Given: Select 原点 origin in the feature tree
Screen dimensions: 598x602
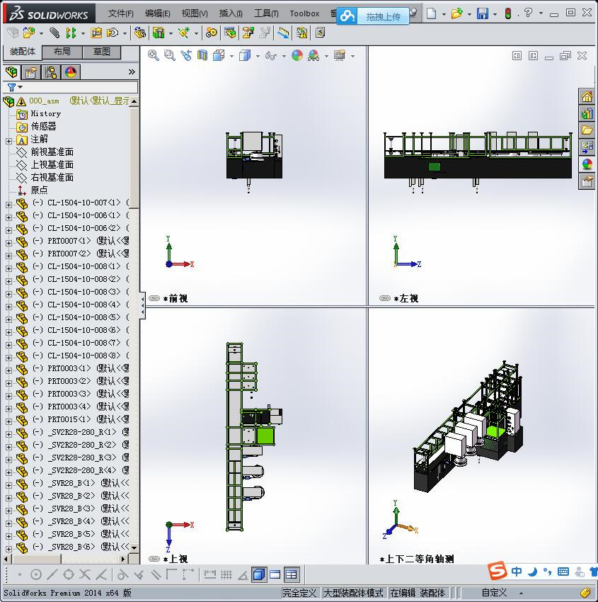Looking at the screenshot, I should coord(39,190).
